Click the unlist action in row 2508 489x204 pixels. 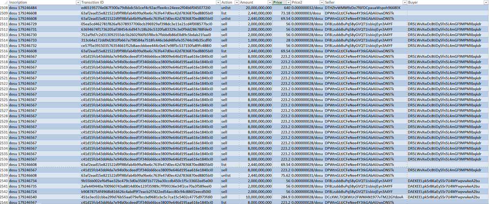229,7
